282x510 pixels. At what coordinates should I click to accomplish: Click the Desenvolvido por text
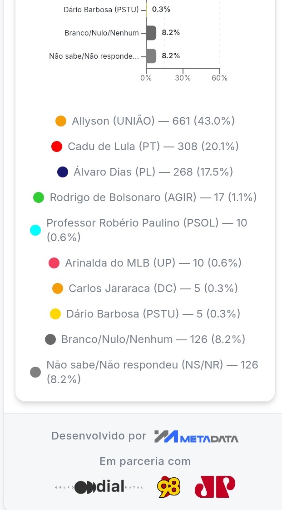coord(99,436)
